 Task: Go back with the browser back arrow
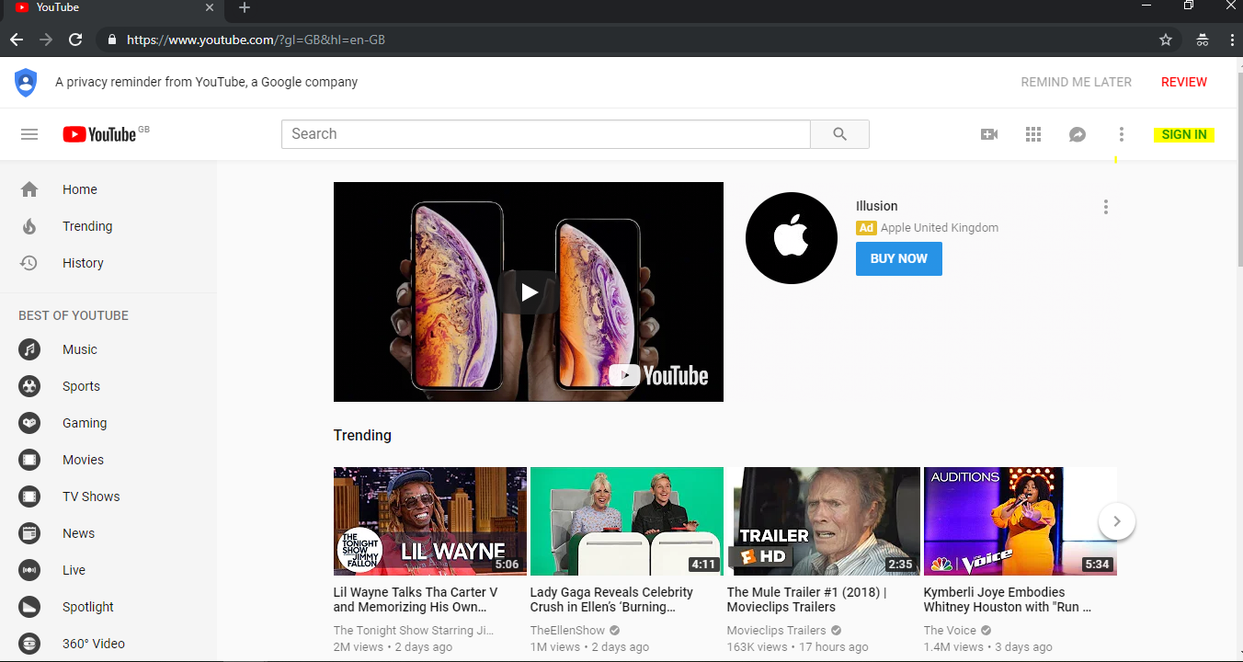[16, 40]
